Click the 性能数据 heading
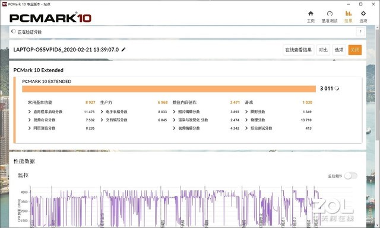Screen dimensions: 380x228 coord(24,161)
